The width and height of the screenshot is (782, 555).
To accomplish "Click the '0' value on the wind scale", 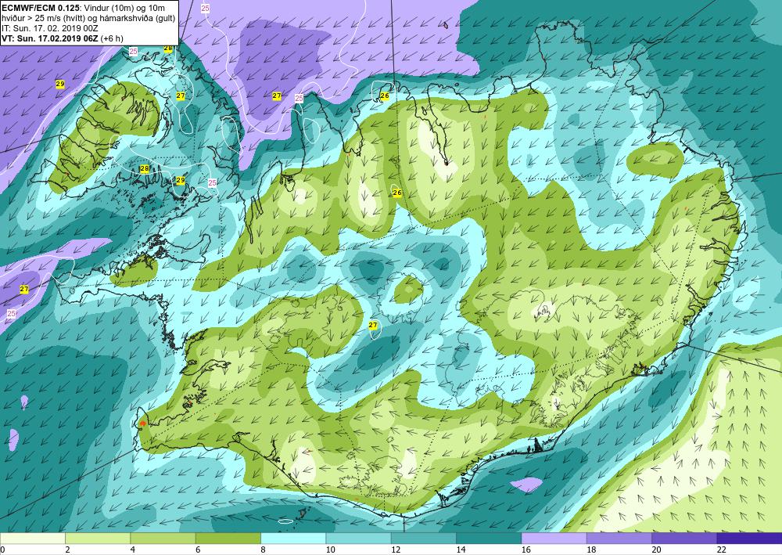I will pos(2,550).
